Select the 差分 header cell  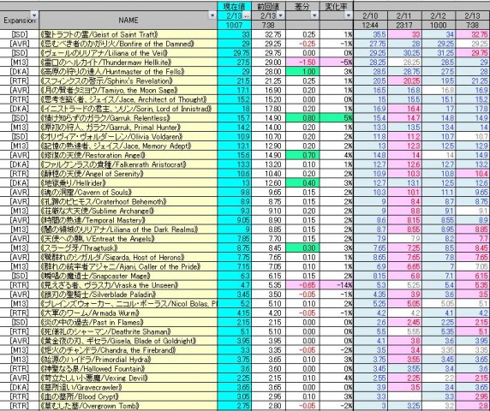coord(302,6)
